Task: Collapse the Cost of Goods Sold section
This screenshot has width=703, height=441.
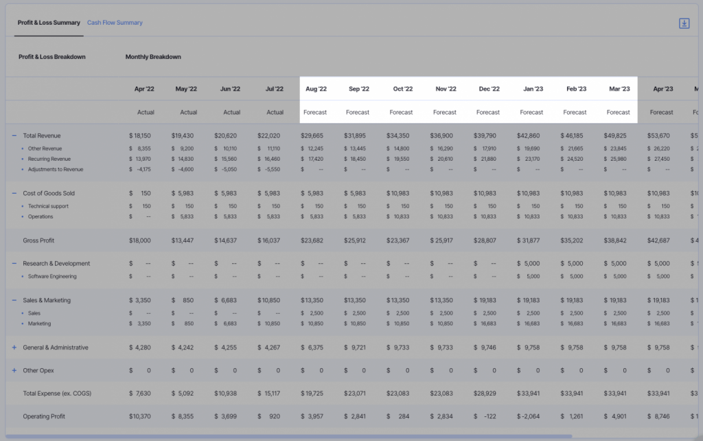Action: point(14,193)
